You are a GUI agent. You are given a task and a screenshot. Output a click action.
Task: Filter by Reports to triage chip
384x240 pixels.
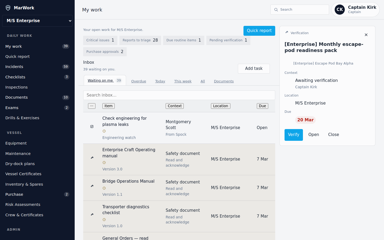point(140,40)
